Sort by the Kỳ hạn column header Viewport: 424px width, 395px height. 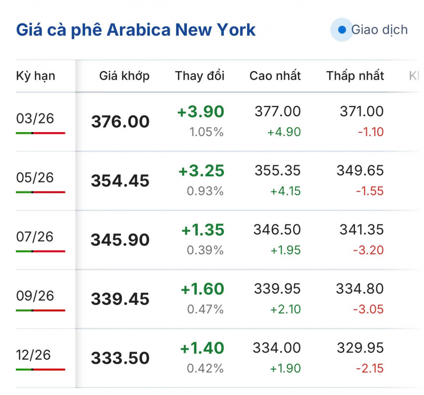pyautogui.click(x=36, y=76)
